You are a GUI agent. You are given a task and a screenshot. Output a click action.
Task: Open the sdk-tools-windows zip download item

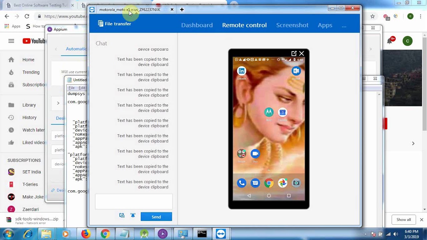(32, 220)
